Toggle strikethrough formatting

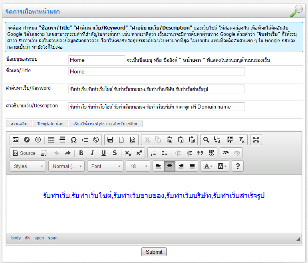point(115,153)
